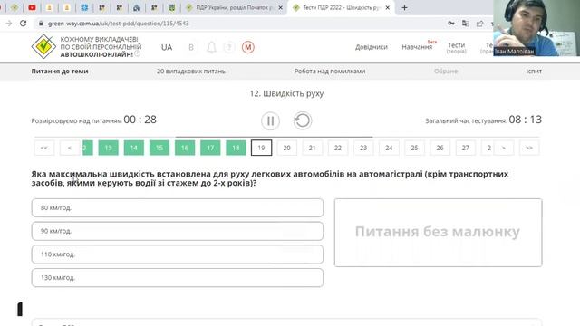Go to question 22
The width and height of the screenshot is (580, 326).
click(x=338, y=148)
